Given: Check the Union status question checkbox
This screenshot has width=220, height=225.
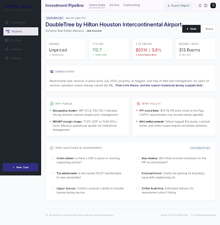Looking at the screenshot, I should pyautogui.click(x=53, y=158).
